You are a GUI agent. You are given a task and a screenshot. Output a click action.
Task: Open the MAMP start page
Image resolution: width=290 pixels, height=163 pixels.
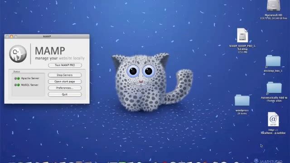(x=65, y=81)
